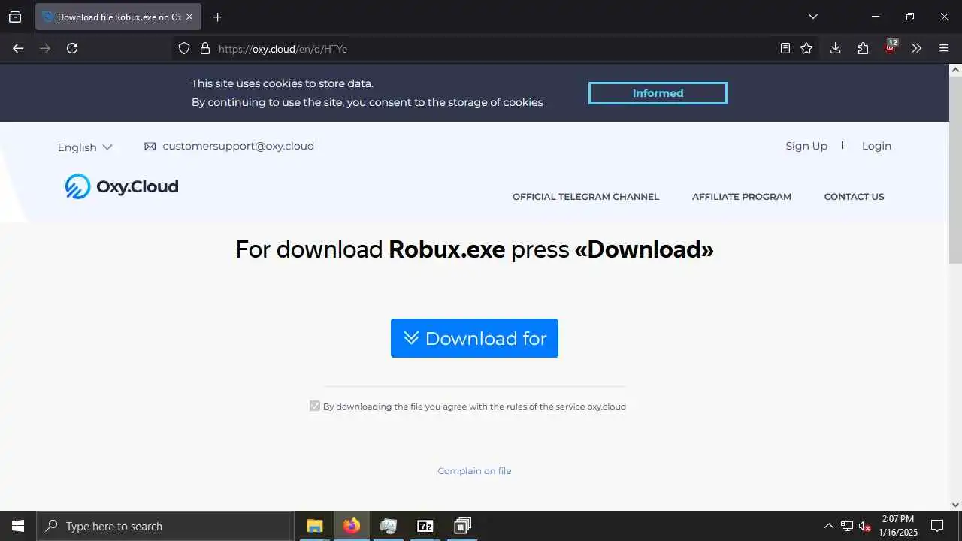The height and width of the screenshot is (541, 962).
Task: Click the taskbar search box
Action: click(x=165, y=526)
